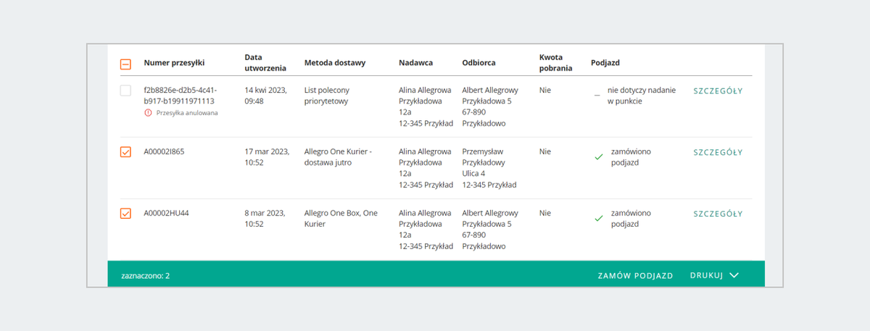Click the zaznaczono: 2 counter in the green bar
The height and width of the screenshot is (331, 870).
click(146, 276)
